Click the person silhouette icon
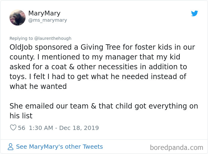This screenshot has height=154, width=208. pos(11,147)
